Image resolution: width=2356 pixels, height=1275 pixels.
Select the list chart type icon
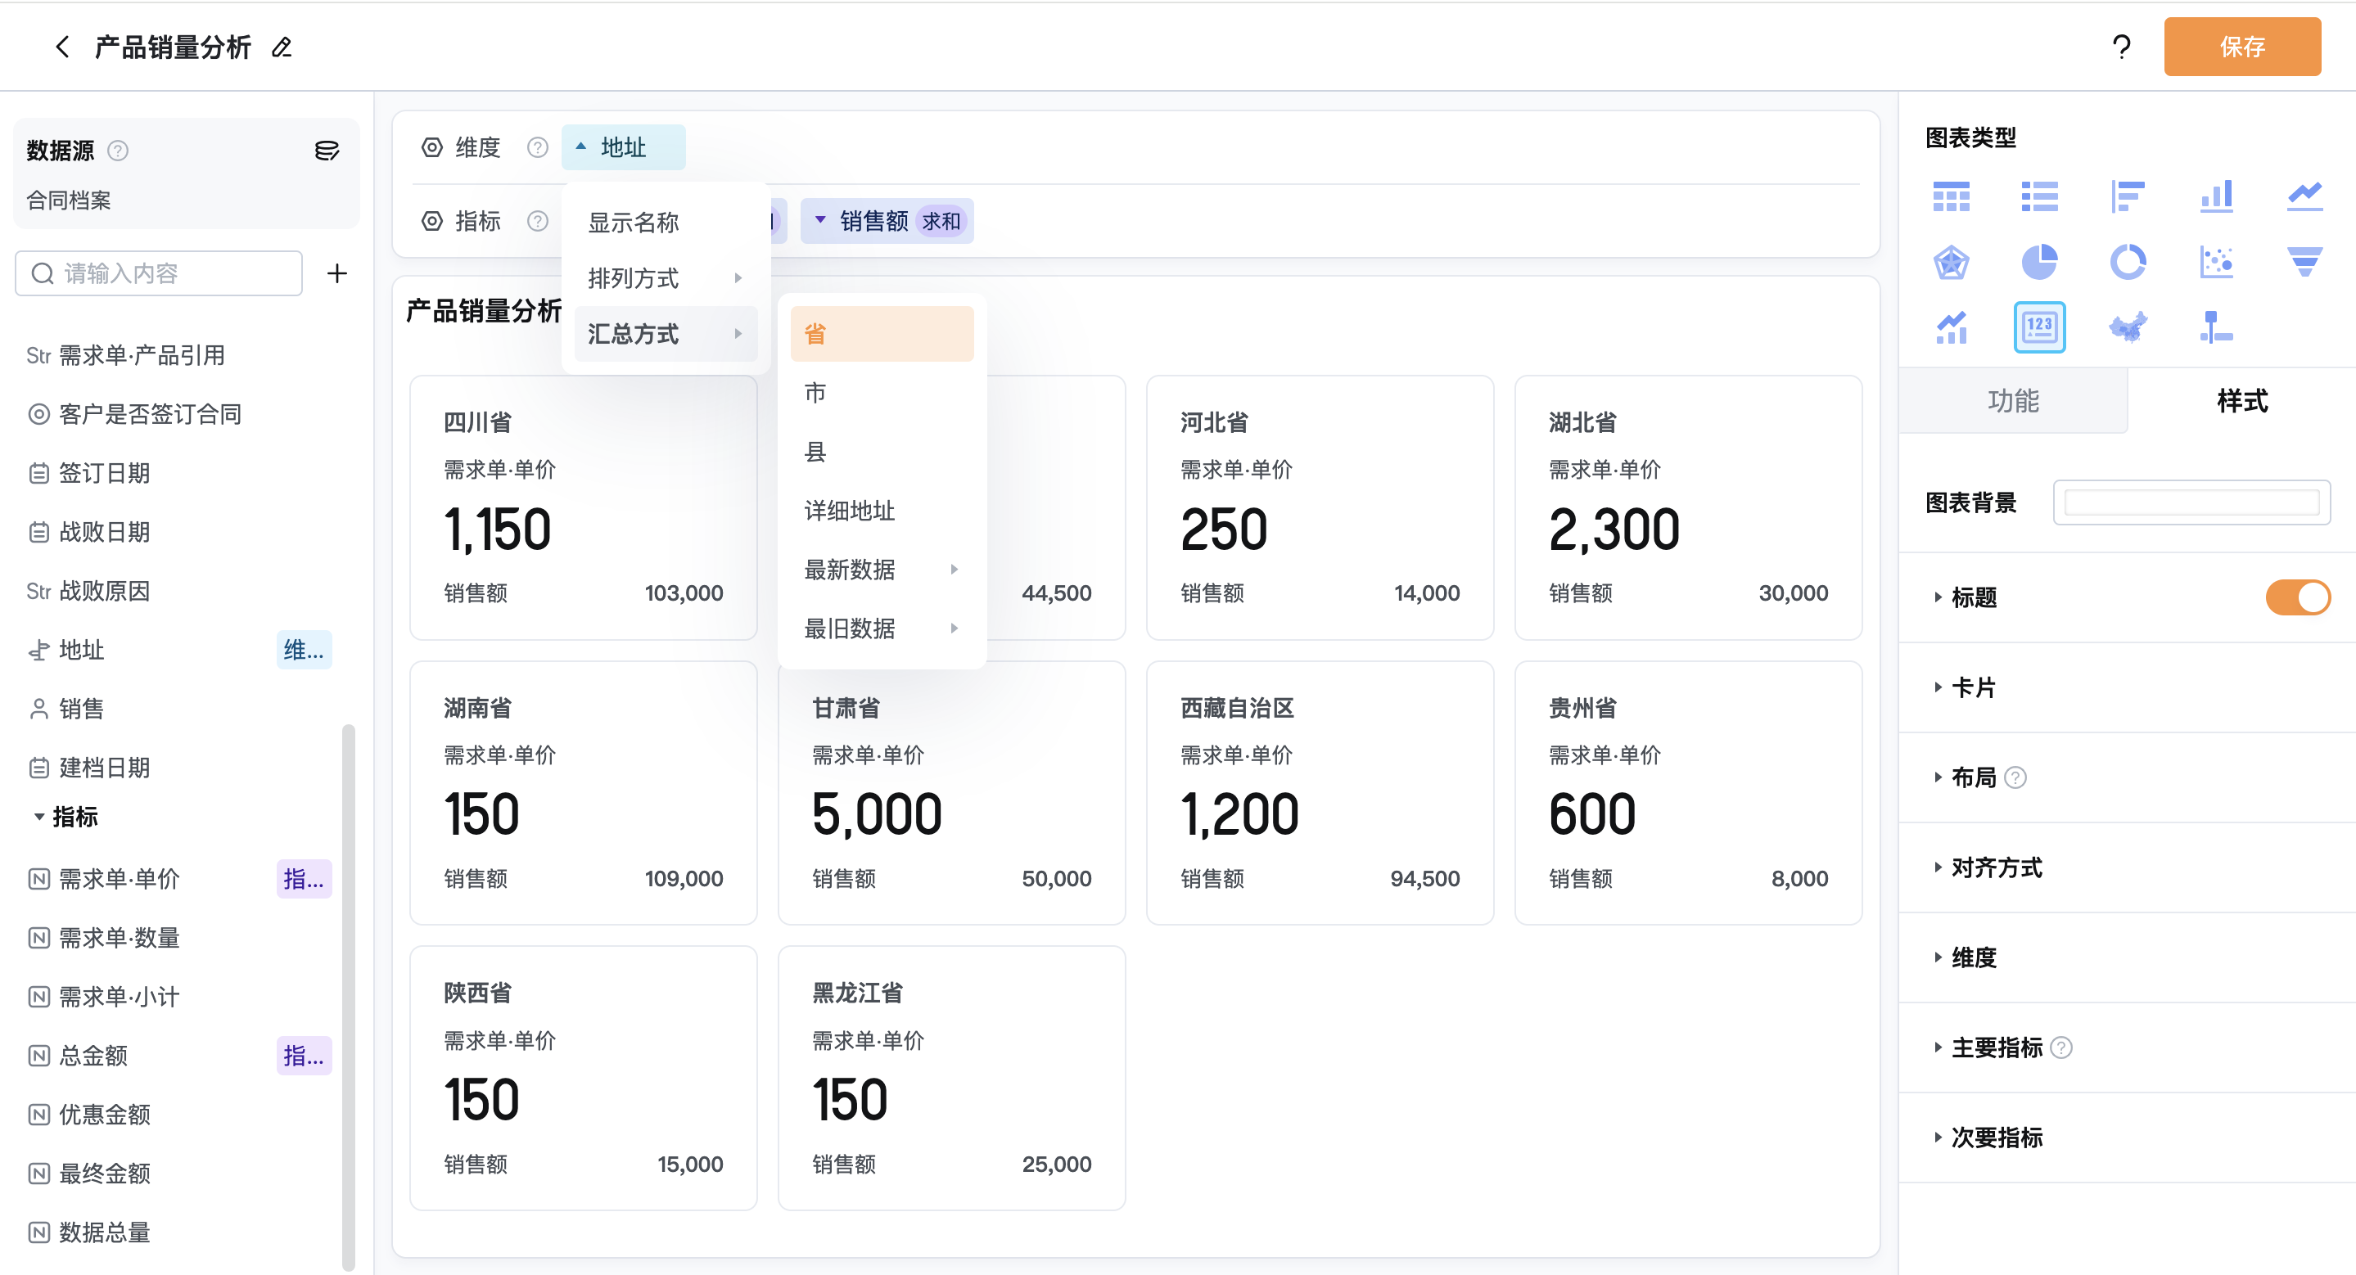click(x=2038, y=196)
